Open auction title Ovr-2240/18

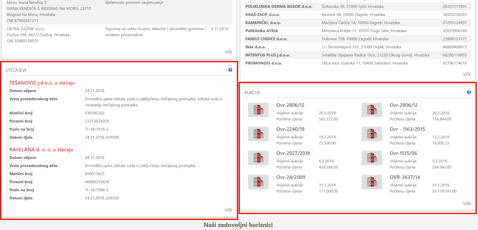click(x=290, y=129)
